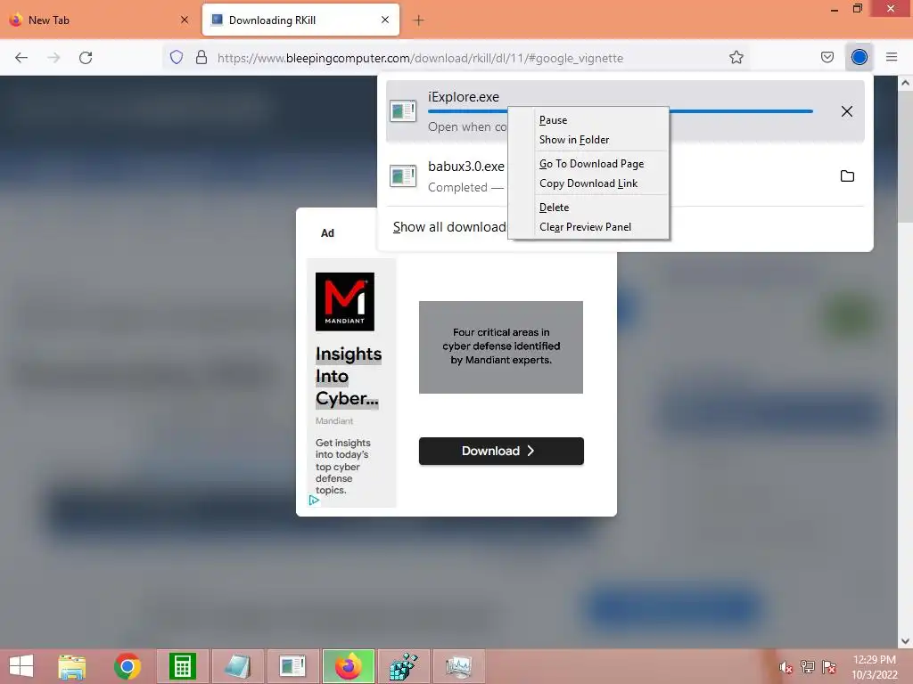Click the babux3.0.exe download file name
This screenshot has width=913, height=684.
[x=465, y=167]
